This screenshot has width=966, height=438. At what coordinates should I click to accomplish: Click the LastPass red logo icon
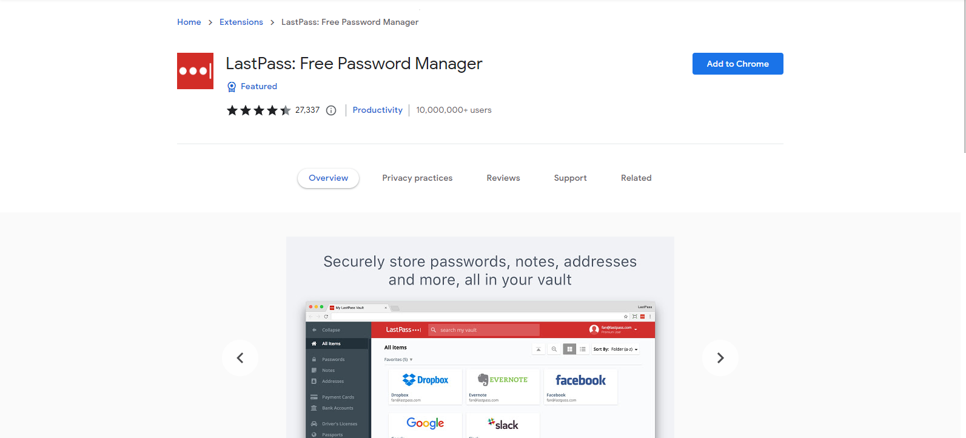pyautogui.click(x=195, y=71)
